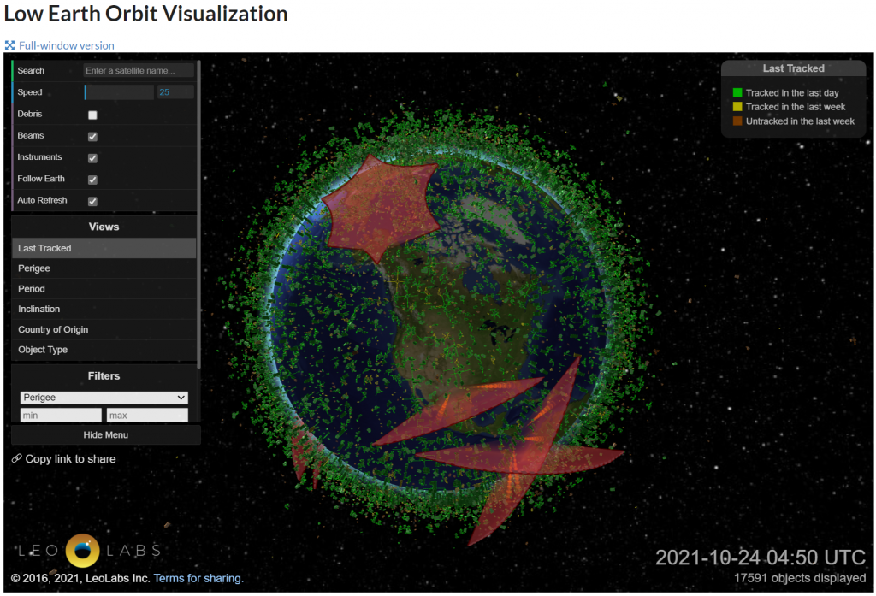Viewport: 876px width, 596px height.
Task: Open the Perigee filter dropdown
Action: pos(104,398)
